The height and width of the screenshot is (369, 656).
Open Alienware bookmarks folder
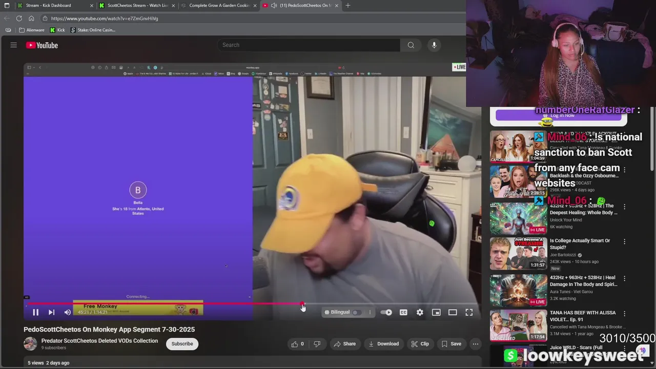coord(31,30)
